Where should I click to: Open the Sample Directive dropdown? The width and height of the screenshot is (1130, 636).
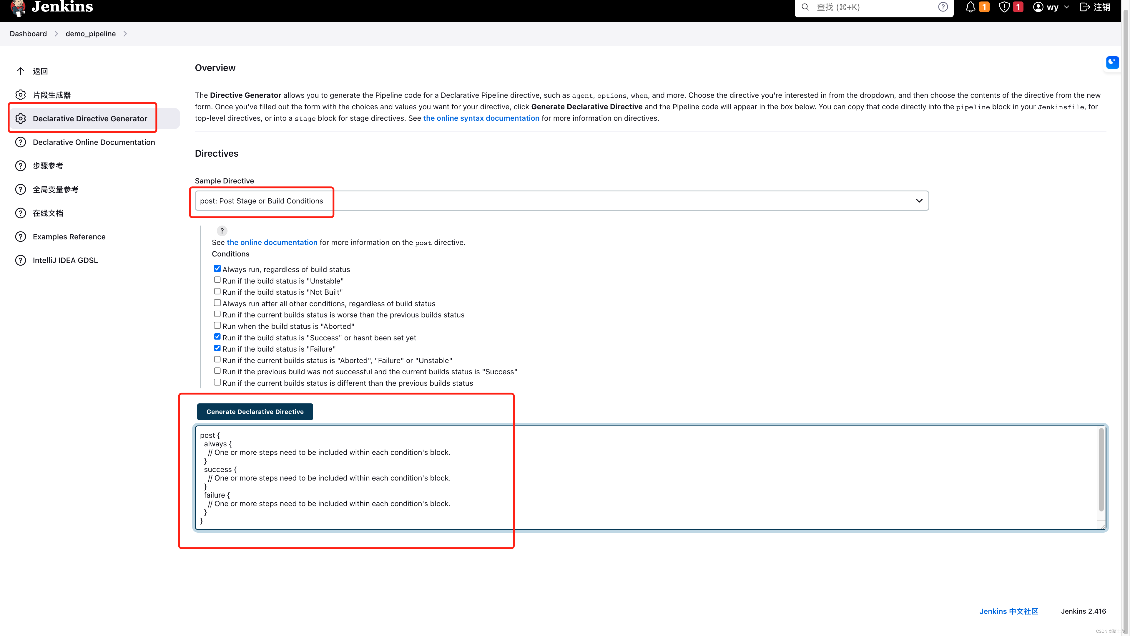561,201
